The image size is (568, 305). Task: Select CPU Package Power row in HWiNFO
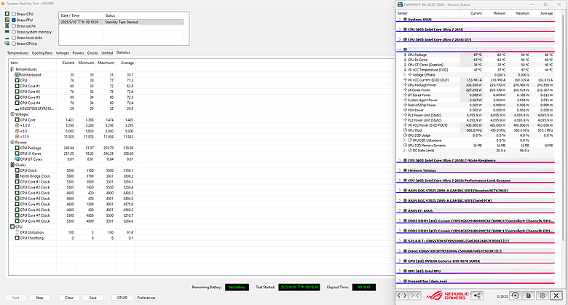478,84
